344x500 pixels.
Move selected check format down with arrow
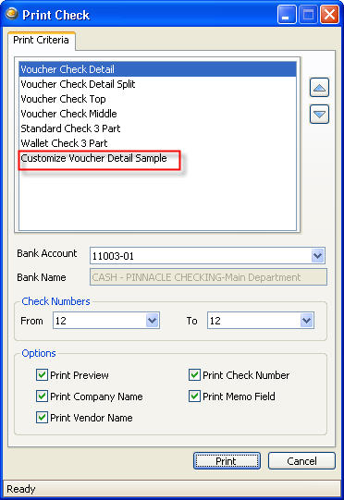point(319,115)
